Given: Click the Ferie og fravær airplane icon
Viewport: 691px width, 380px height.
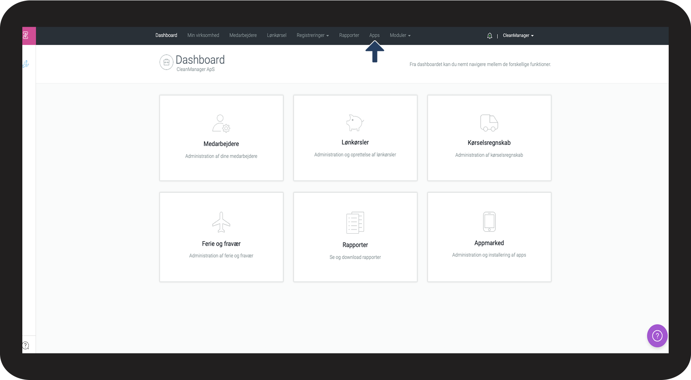Looking at the screenshot, I should pos(221,222).
